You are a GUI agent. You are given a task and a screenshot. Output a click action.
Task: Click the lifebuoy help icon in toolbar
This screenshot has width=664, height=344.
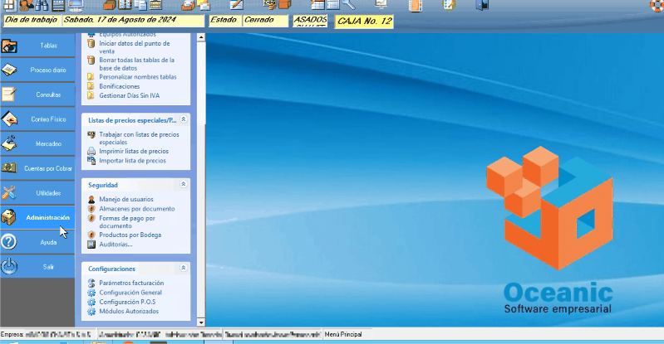pos(656,6)
